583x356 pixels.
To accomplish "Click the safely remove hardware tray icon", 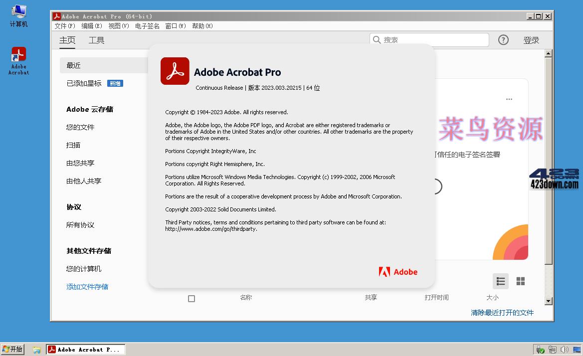I will click(541, 350).
